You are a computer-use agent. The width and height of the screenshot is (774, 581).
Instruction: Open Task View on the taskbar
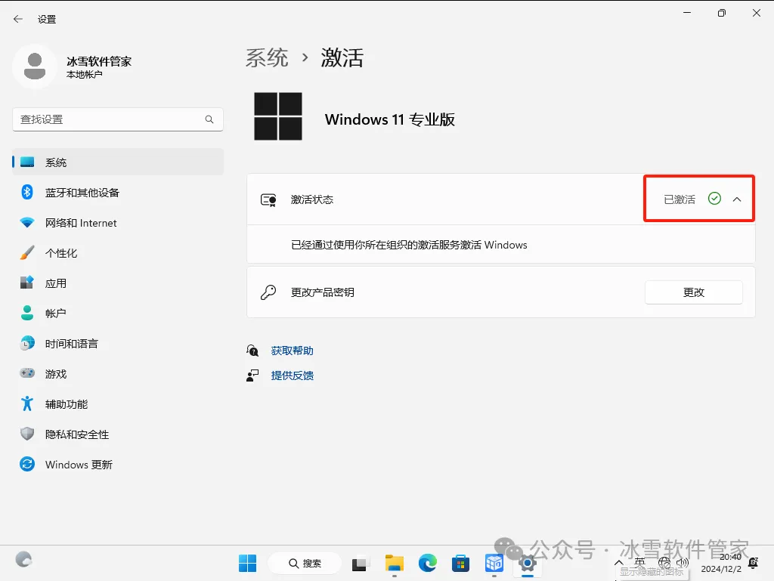click(361, 563)
